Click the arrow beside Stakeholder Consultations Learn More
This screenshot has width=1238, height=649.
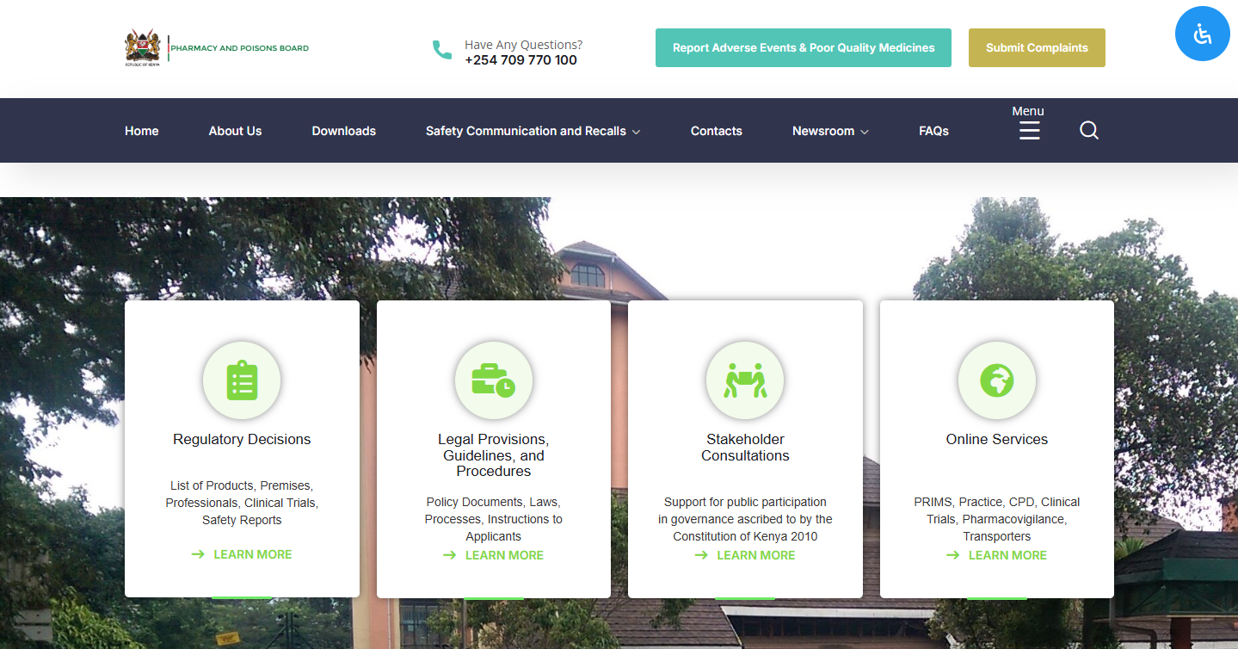pos(701,555)
